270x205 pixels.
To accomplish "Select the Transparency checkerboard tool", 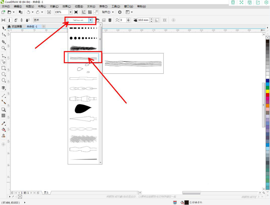I will 4,116.
